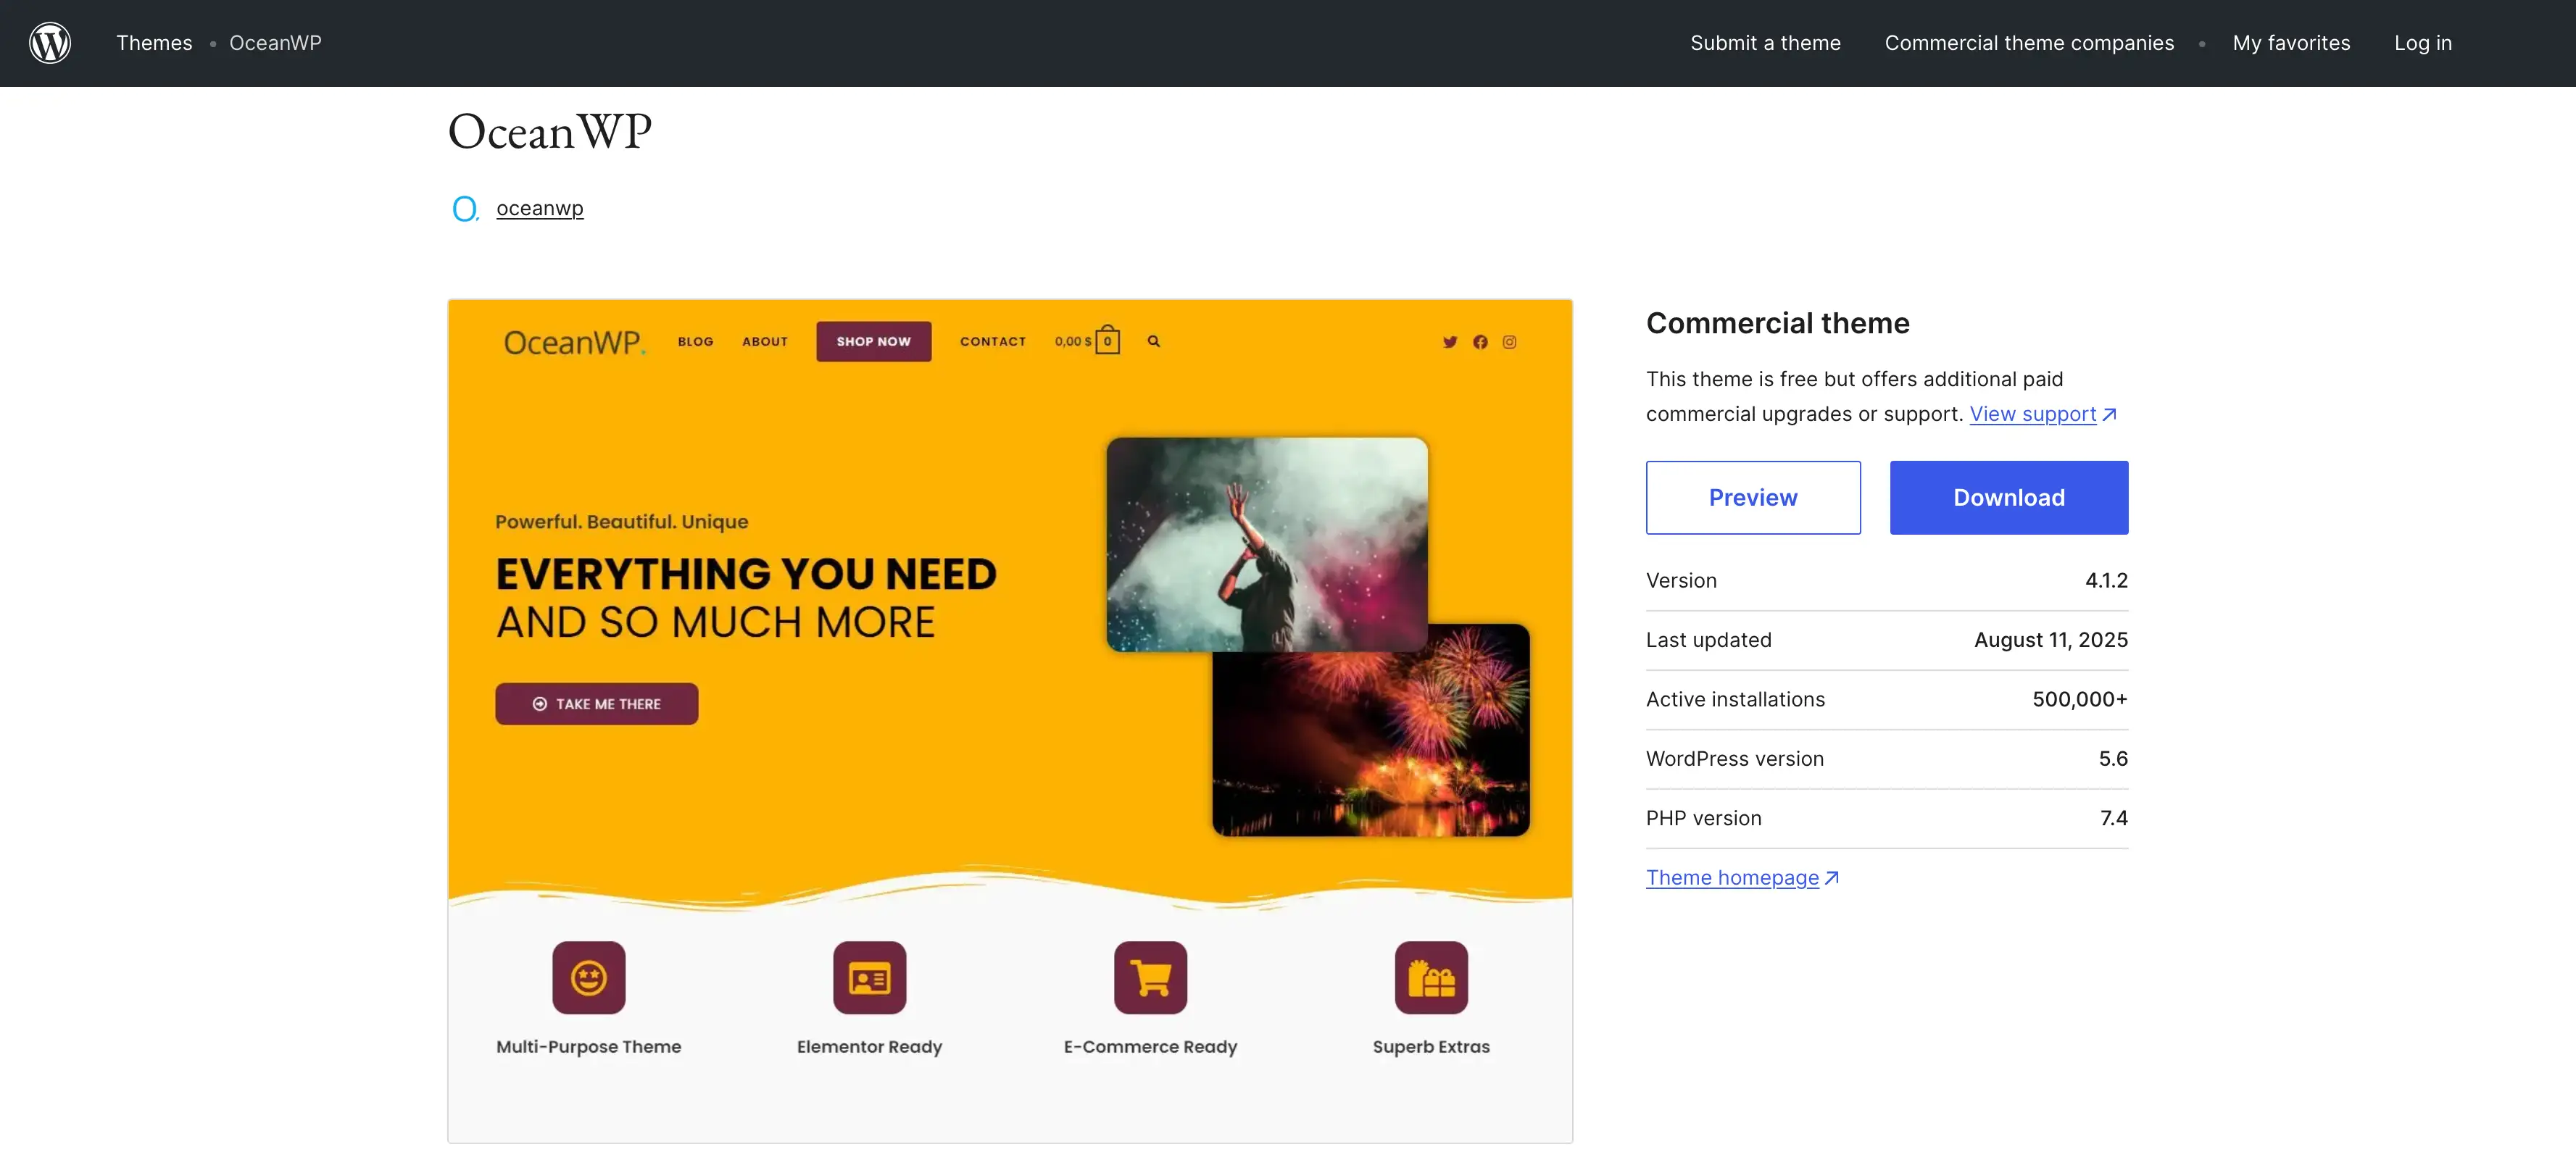This screenshot has height=1152, width=2576.
Task: Open the oceanwp author link
Action: pos(540,208)
